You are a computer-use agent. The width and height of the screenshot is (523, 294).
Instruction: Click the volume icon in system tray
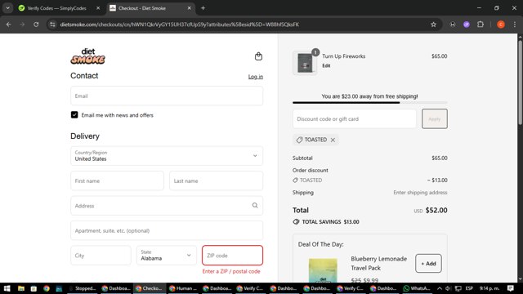point(449,288)
